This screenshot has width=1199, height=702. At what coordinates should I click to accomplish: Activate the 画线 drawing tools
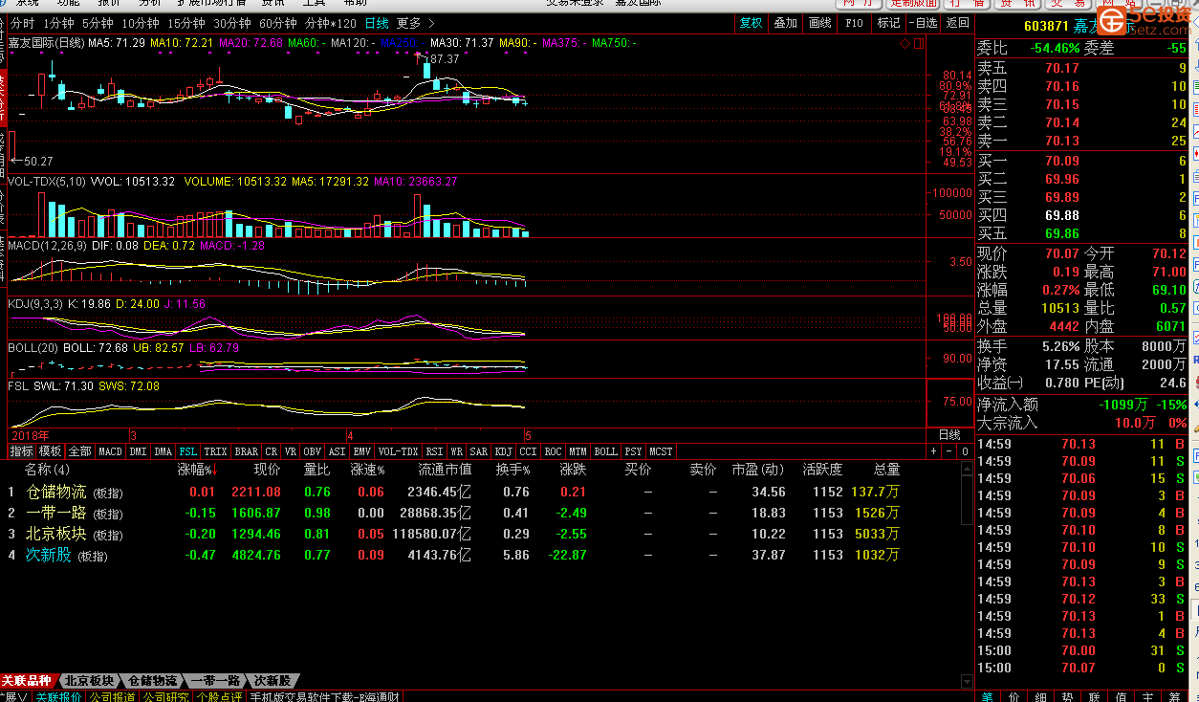[x=819, y=23]
